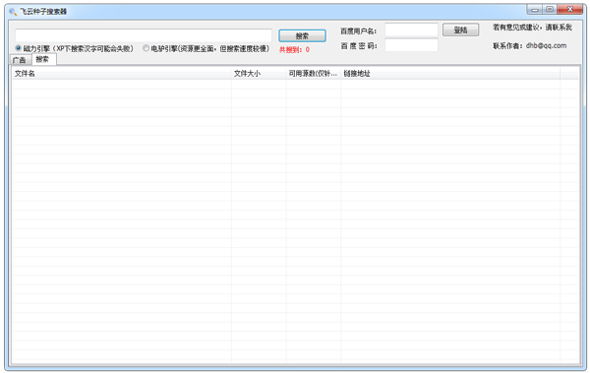Image resolution: width=590 pixels, height=373 pixels.
Task: Sort by 文件大小 column header
Action: (259, 74)
